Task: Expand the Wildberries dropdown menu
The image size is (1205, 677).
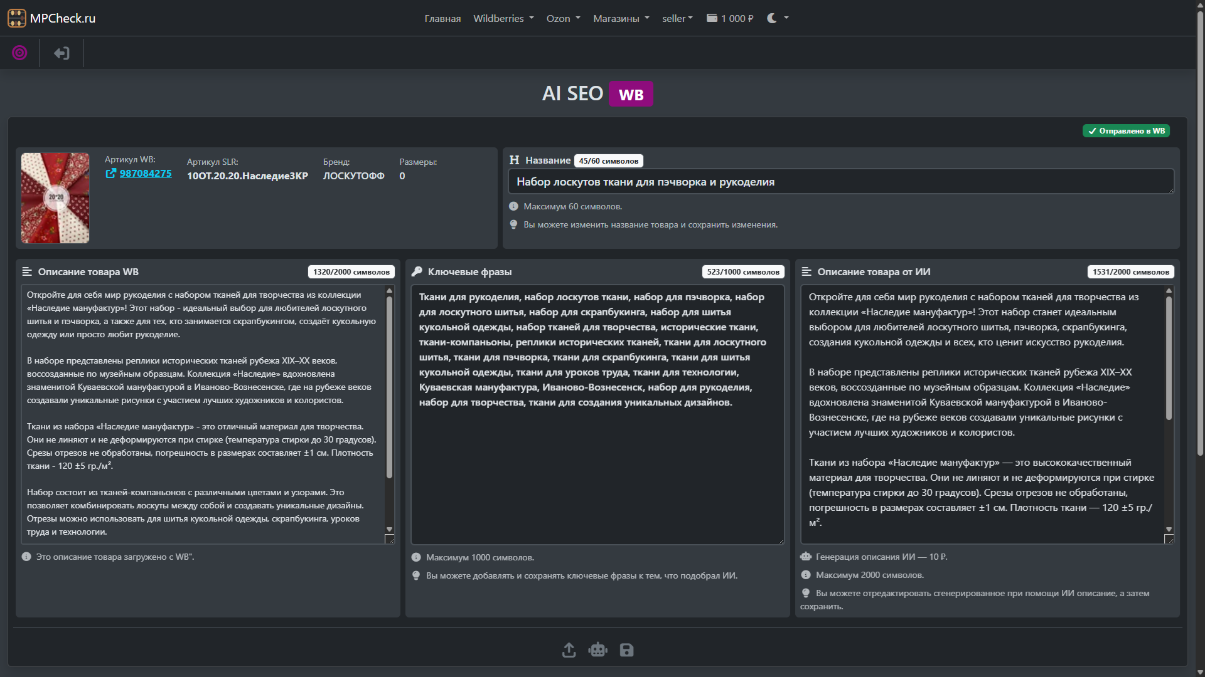Action: pos(503,18)
